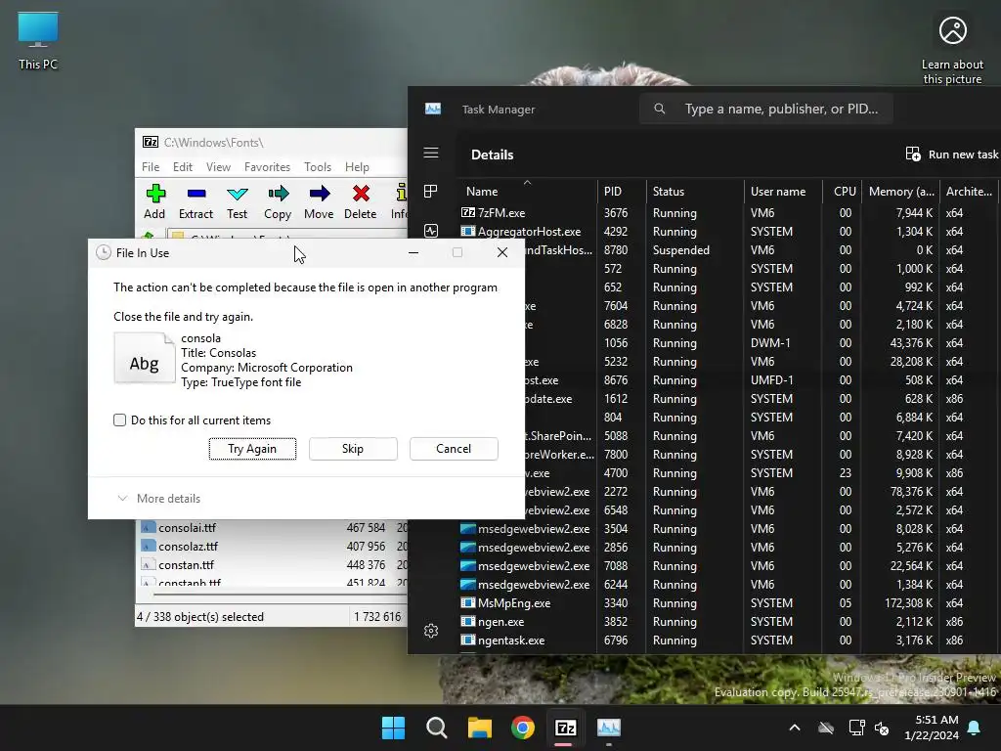Image resolution: width=1001 pixels, height=751 pixels.
Task: Sort processes by CPU column header
Action: pyautogui.click(x=844, y=192)
